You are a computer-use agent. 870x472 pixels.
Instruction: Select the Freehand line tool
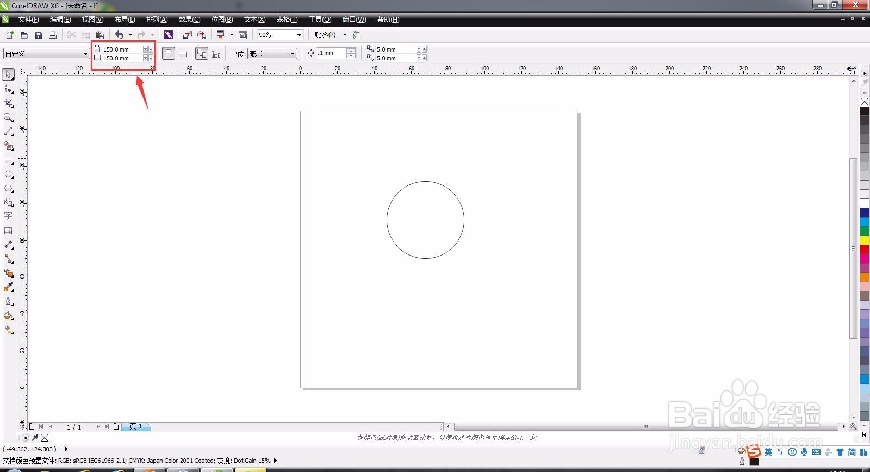coord(9,131)
